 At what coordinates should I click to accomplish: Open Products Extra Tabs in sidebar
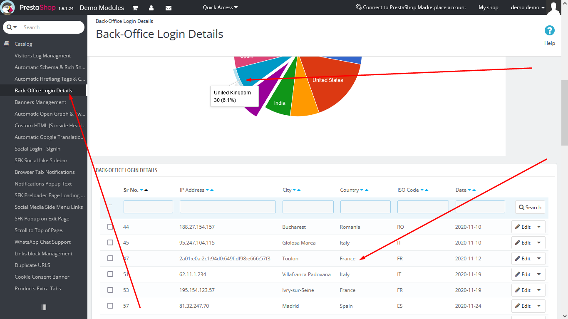tap(38, 289)
